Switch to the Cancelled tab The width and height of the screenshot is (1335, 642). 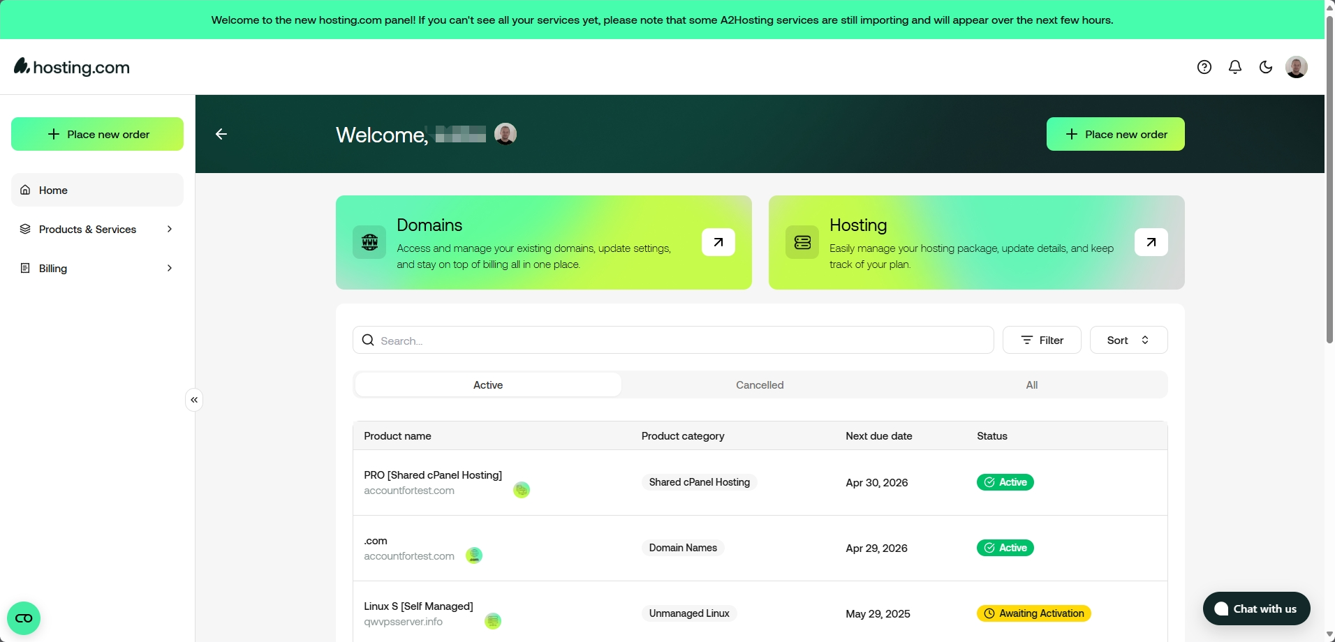click(760, 385)
